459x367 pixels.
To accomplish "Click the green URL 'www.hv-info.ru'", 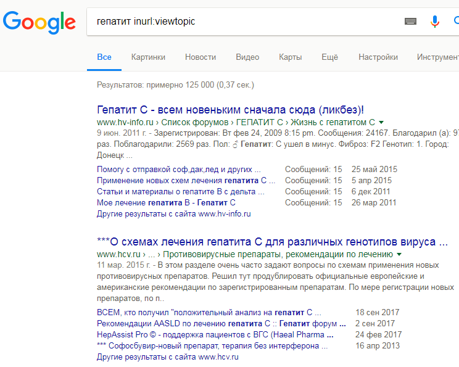I will (x=125, y=122).
